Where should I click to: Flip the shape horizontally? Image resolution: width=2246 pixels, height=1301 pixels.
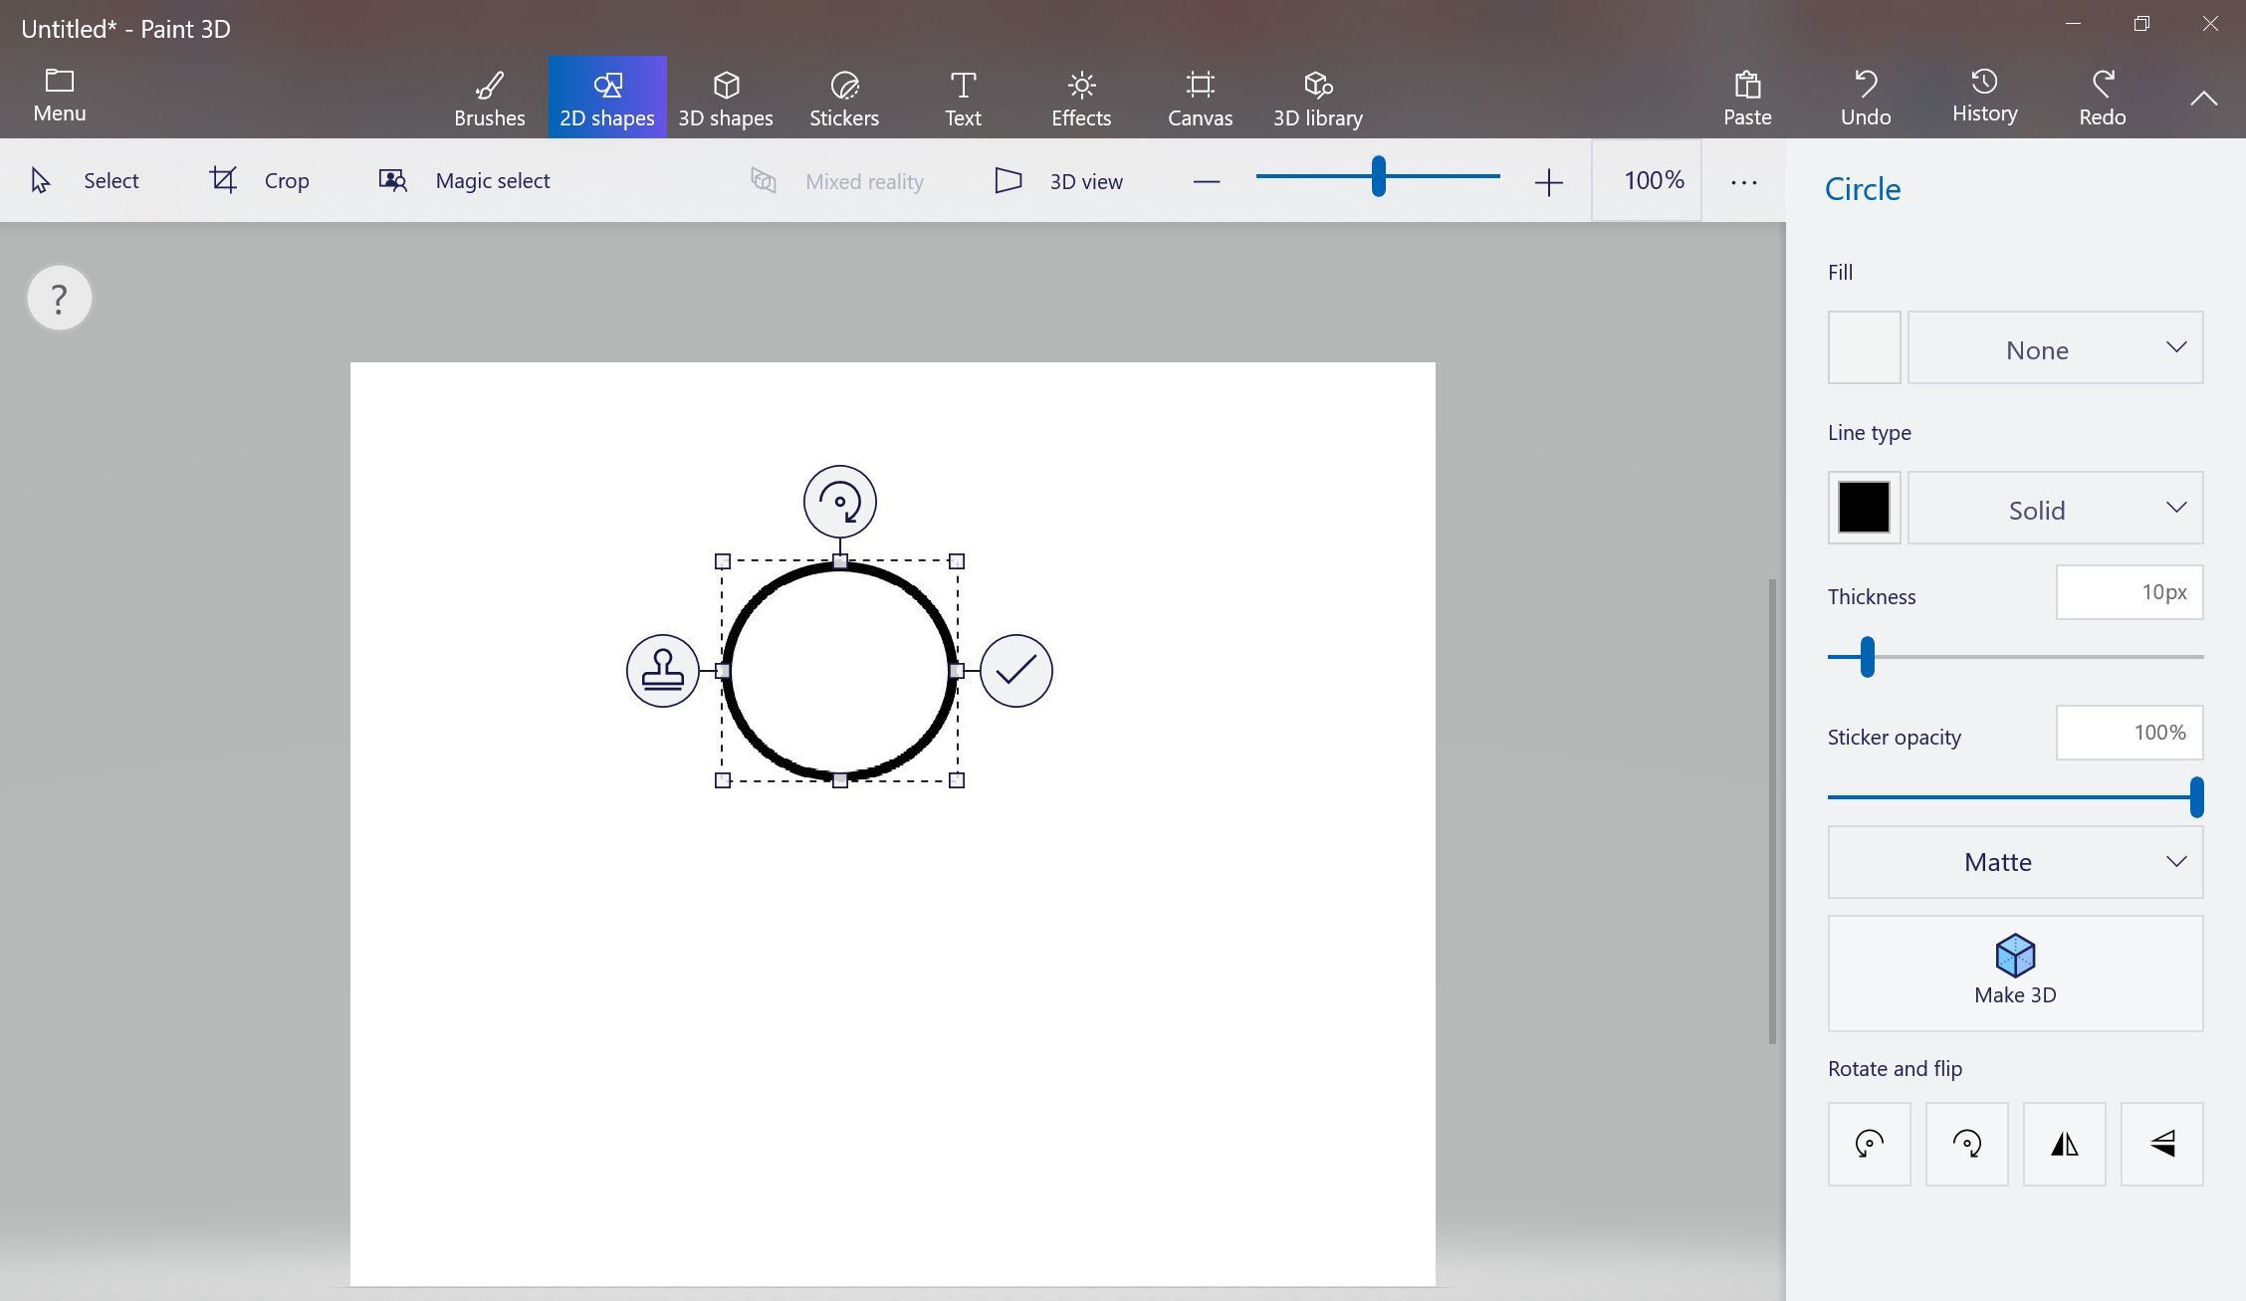coord(2064,1144)
